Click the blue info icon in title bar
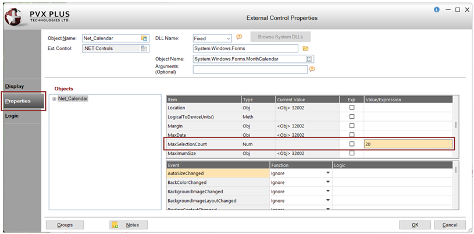The image size is (474, 234). [437, 10]
